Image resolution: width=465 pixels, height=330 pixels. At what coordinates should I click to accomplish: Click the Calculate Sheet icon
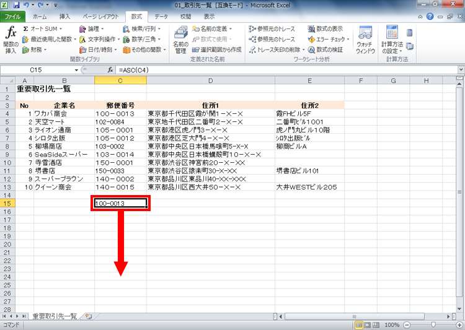point(410,46)
